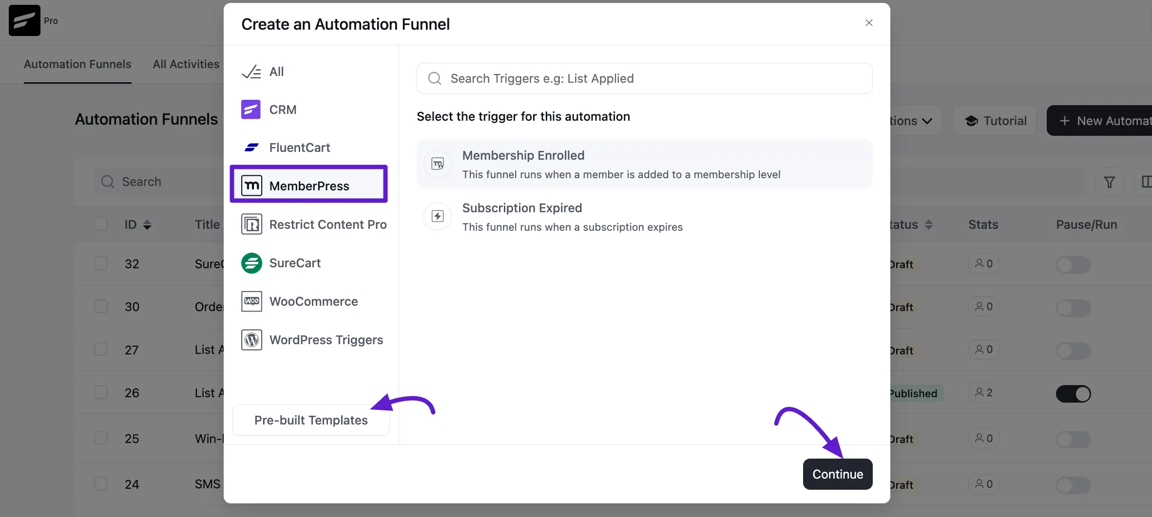Click the magnifier icon in trigger search

point(435,78)
